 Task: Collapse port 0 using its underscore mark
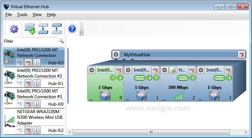pyautogui.click(x=91, y=100)
